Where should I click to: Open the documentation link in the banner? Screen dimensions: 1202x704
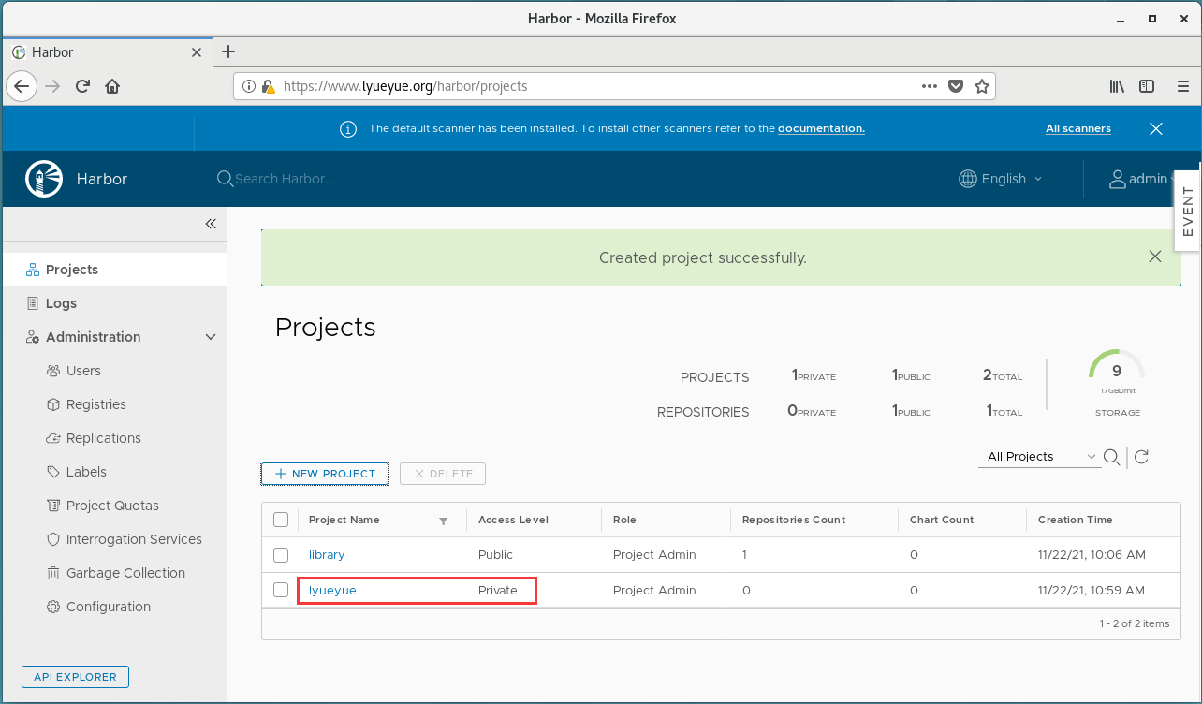pos(821,128)
